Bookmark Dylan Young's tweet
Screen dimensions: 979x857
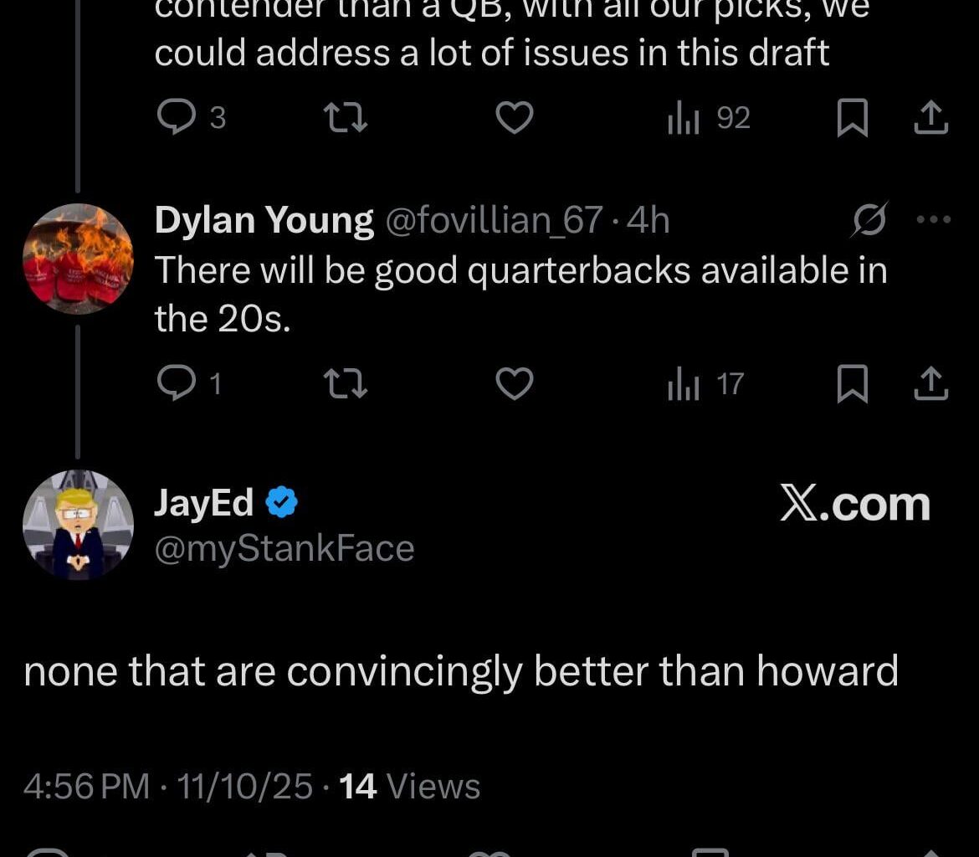[x=853, y=384]
